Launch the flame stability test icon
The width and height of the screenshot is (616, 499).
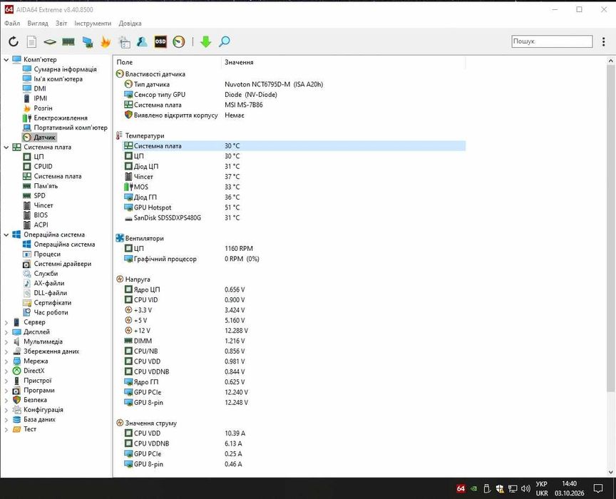106,41
